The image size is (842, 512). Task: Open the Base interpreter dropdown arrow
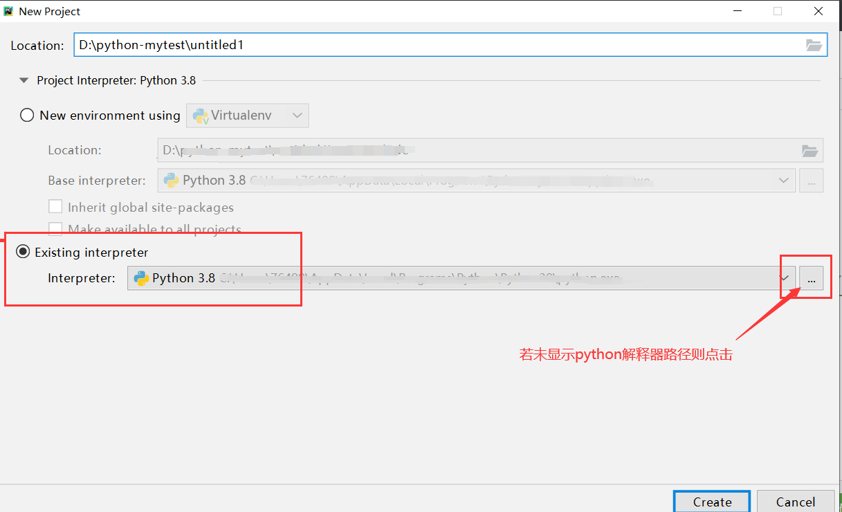tap(783, 181)
